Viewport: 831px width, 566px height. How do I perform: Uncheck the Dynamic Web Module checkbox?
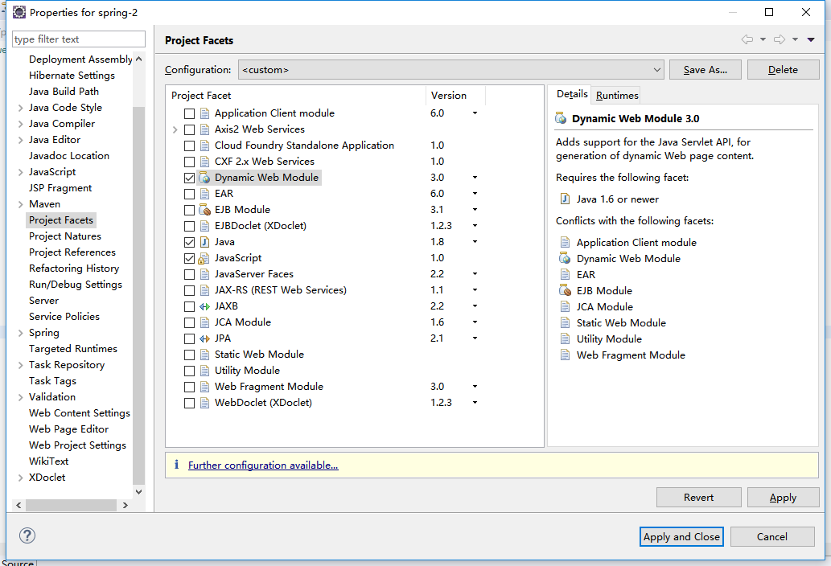pyautogui.click(x=189, y=178)
